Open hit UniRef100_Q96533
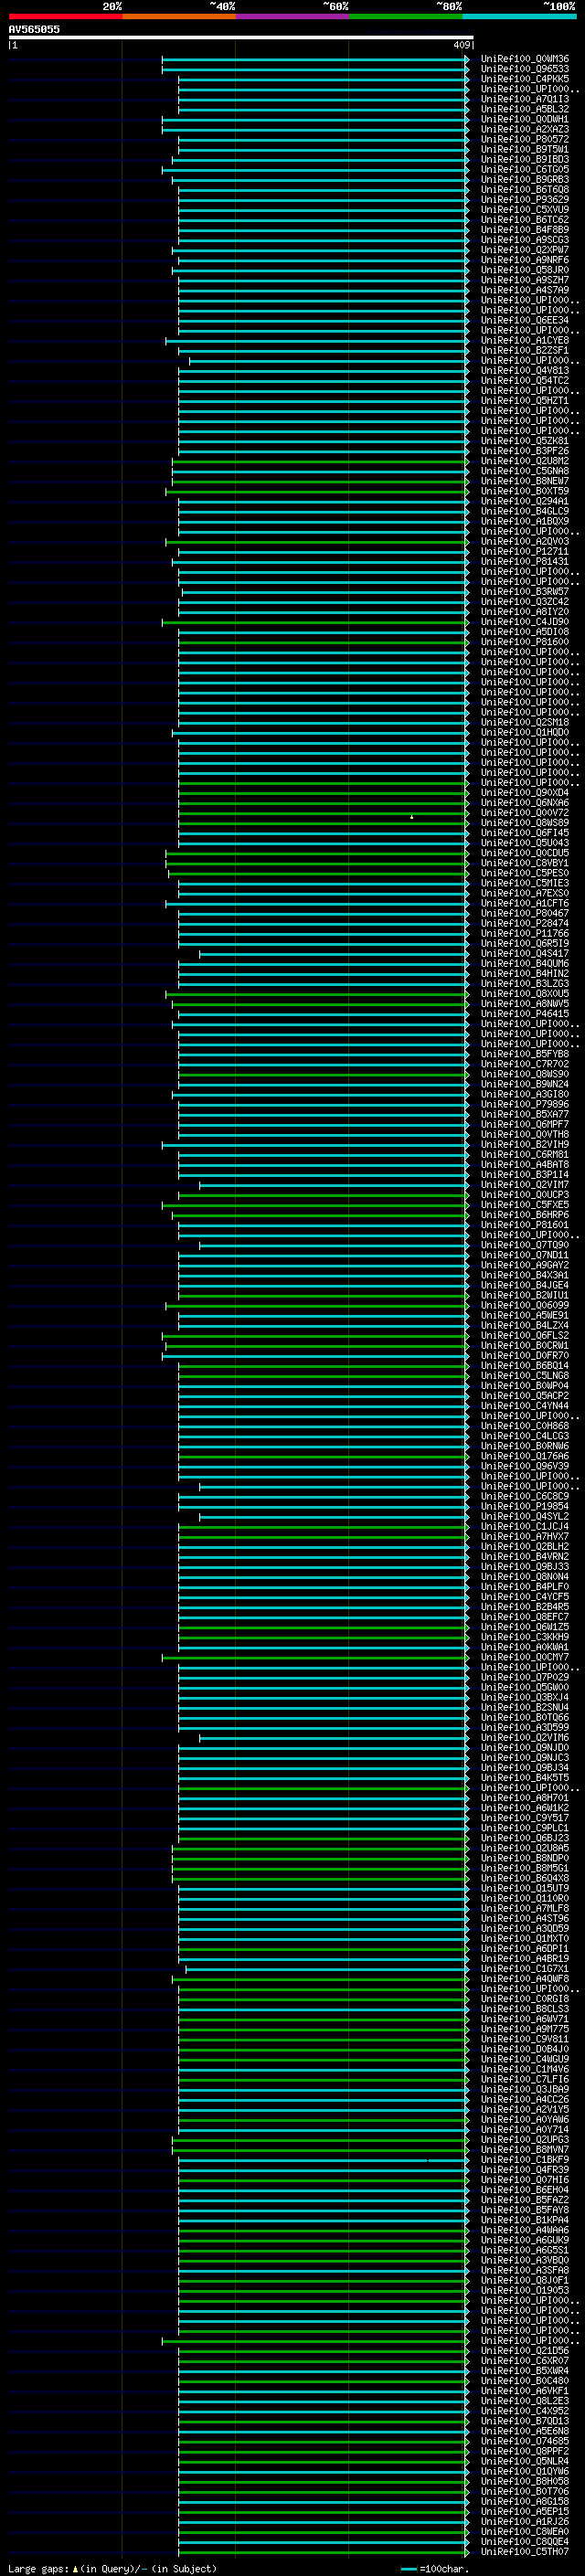 point(525,69)
